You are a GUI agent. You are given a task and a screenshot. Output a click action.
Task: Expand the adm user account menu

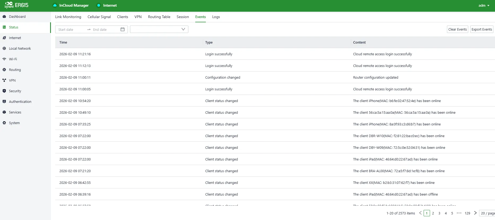click(x=484, y=5)
